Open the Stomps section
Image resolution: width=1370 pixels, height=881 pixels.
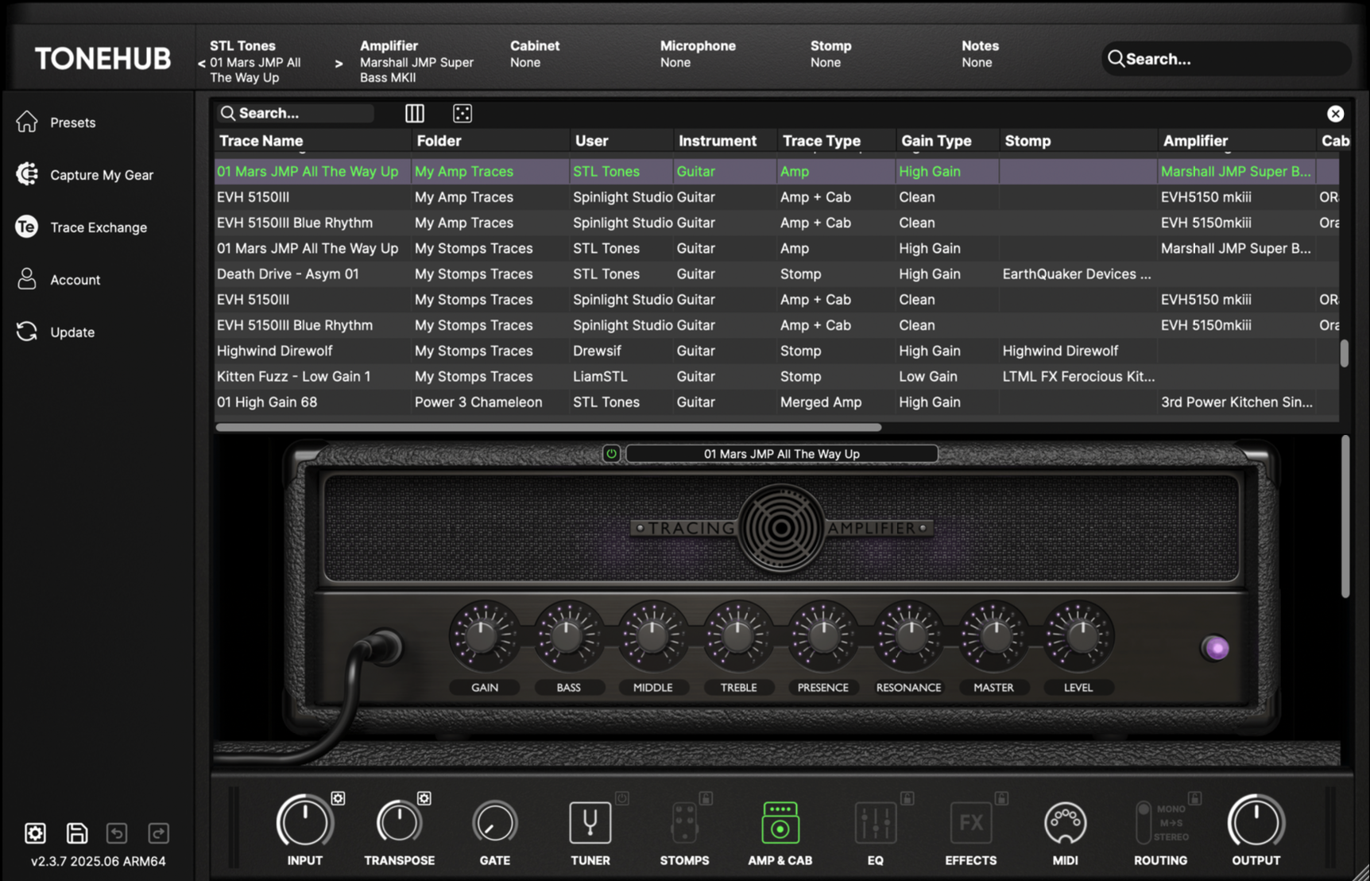point(684,822)
